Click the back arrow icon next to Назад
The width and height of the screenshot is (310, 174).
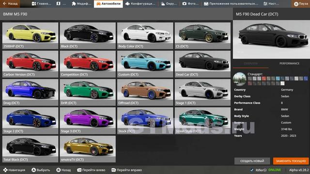coord(5,3)
